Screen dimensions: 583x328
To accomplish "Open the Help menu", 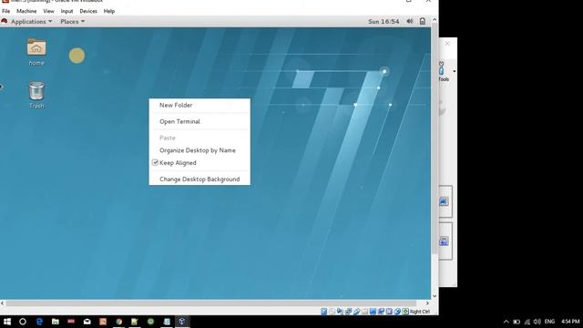I will coord(109,11).
